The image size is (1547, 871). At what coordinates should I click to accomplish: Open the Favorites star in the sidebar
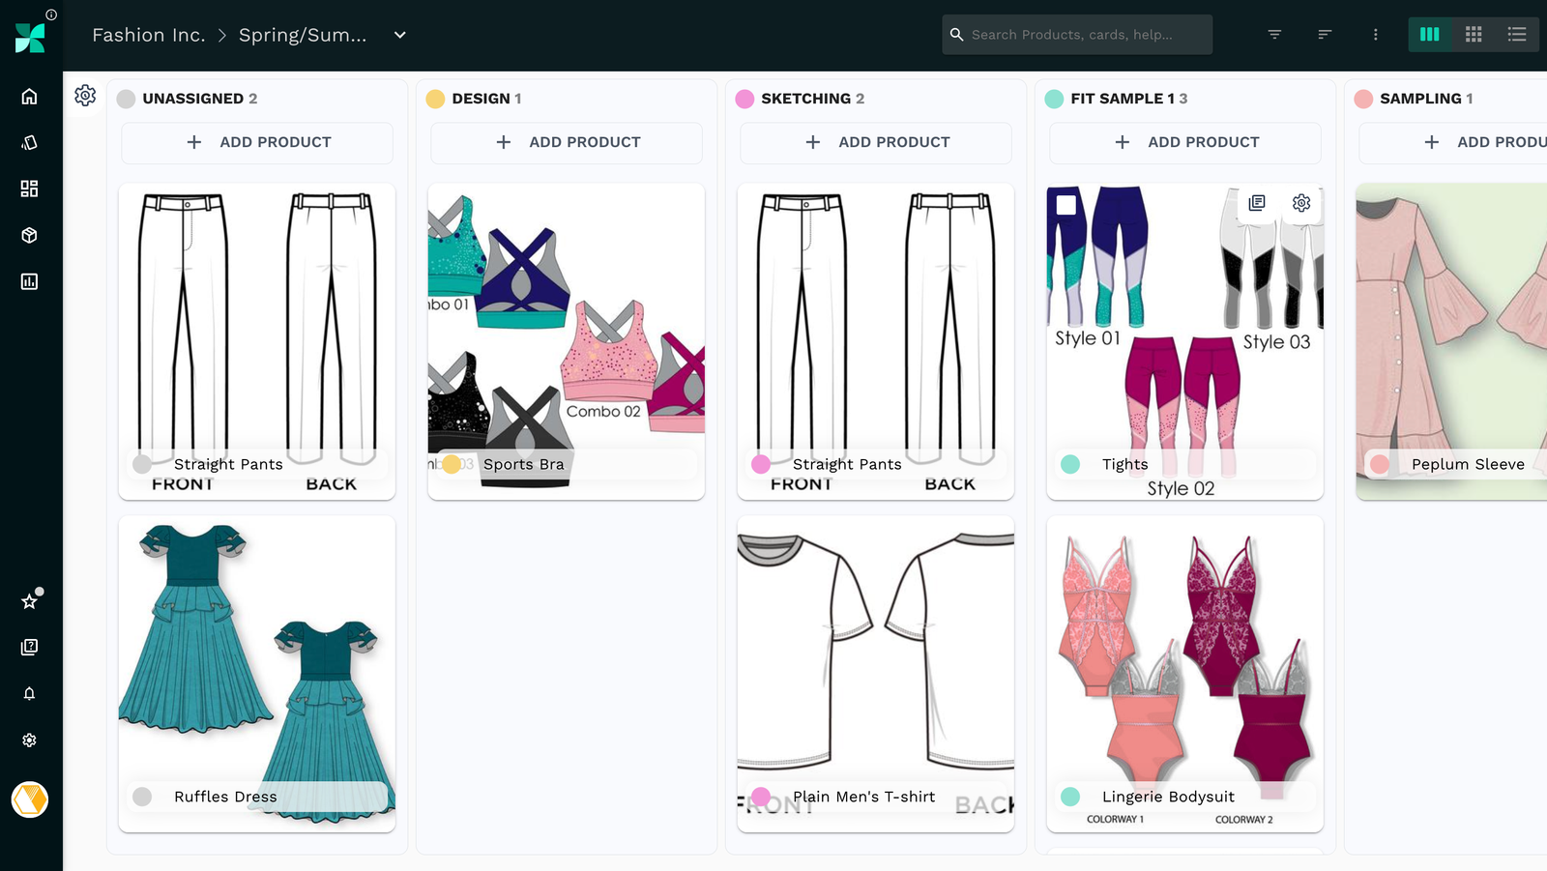click(x=29, y=601)
